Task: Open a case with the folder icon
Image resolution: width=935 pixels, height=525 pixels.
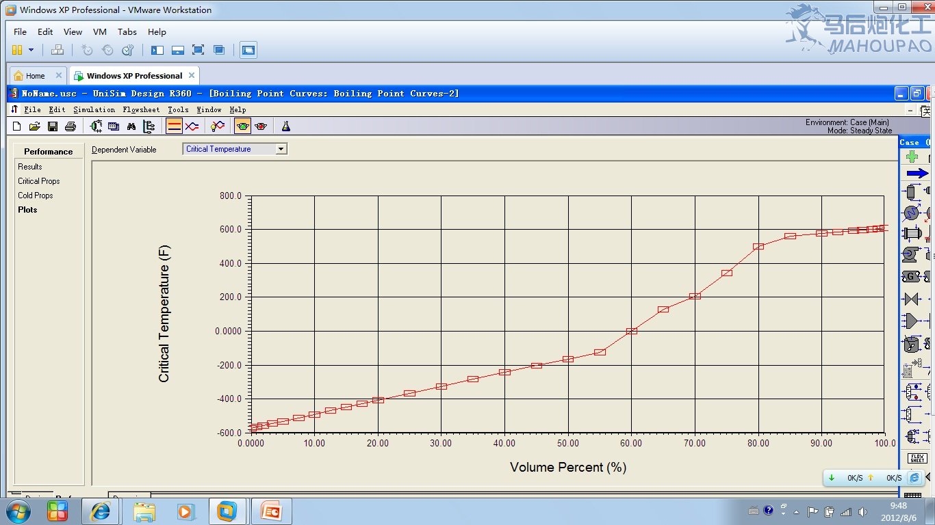Action: (x=35, y=126)
